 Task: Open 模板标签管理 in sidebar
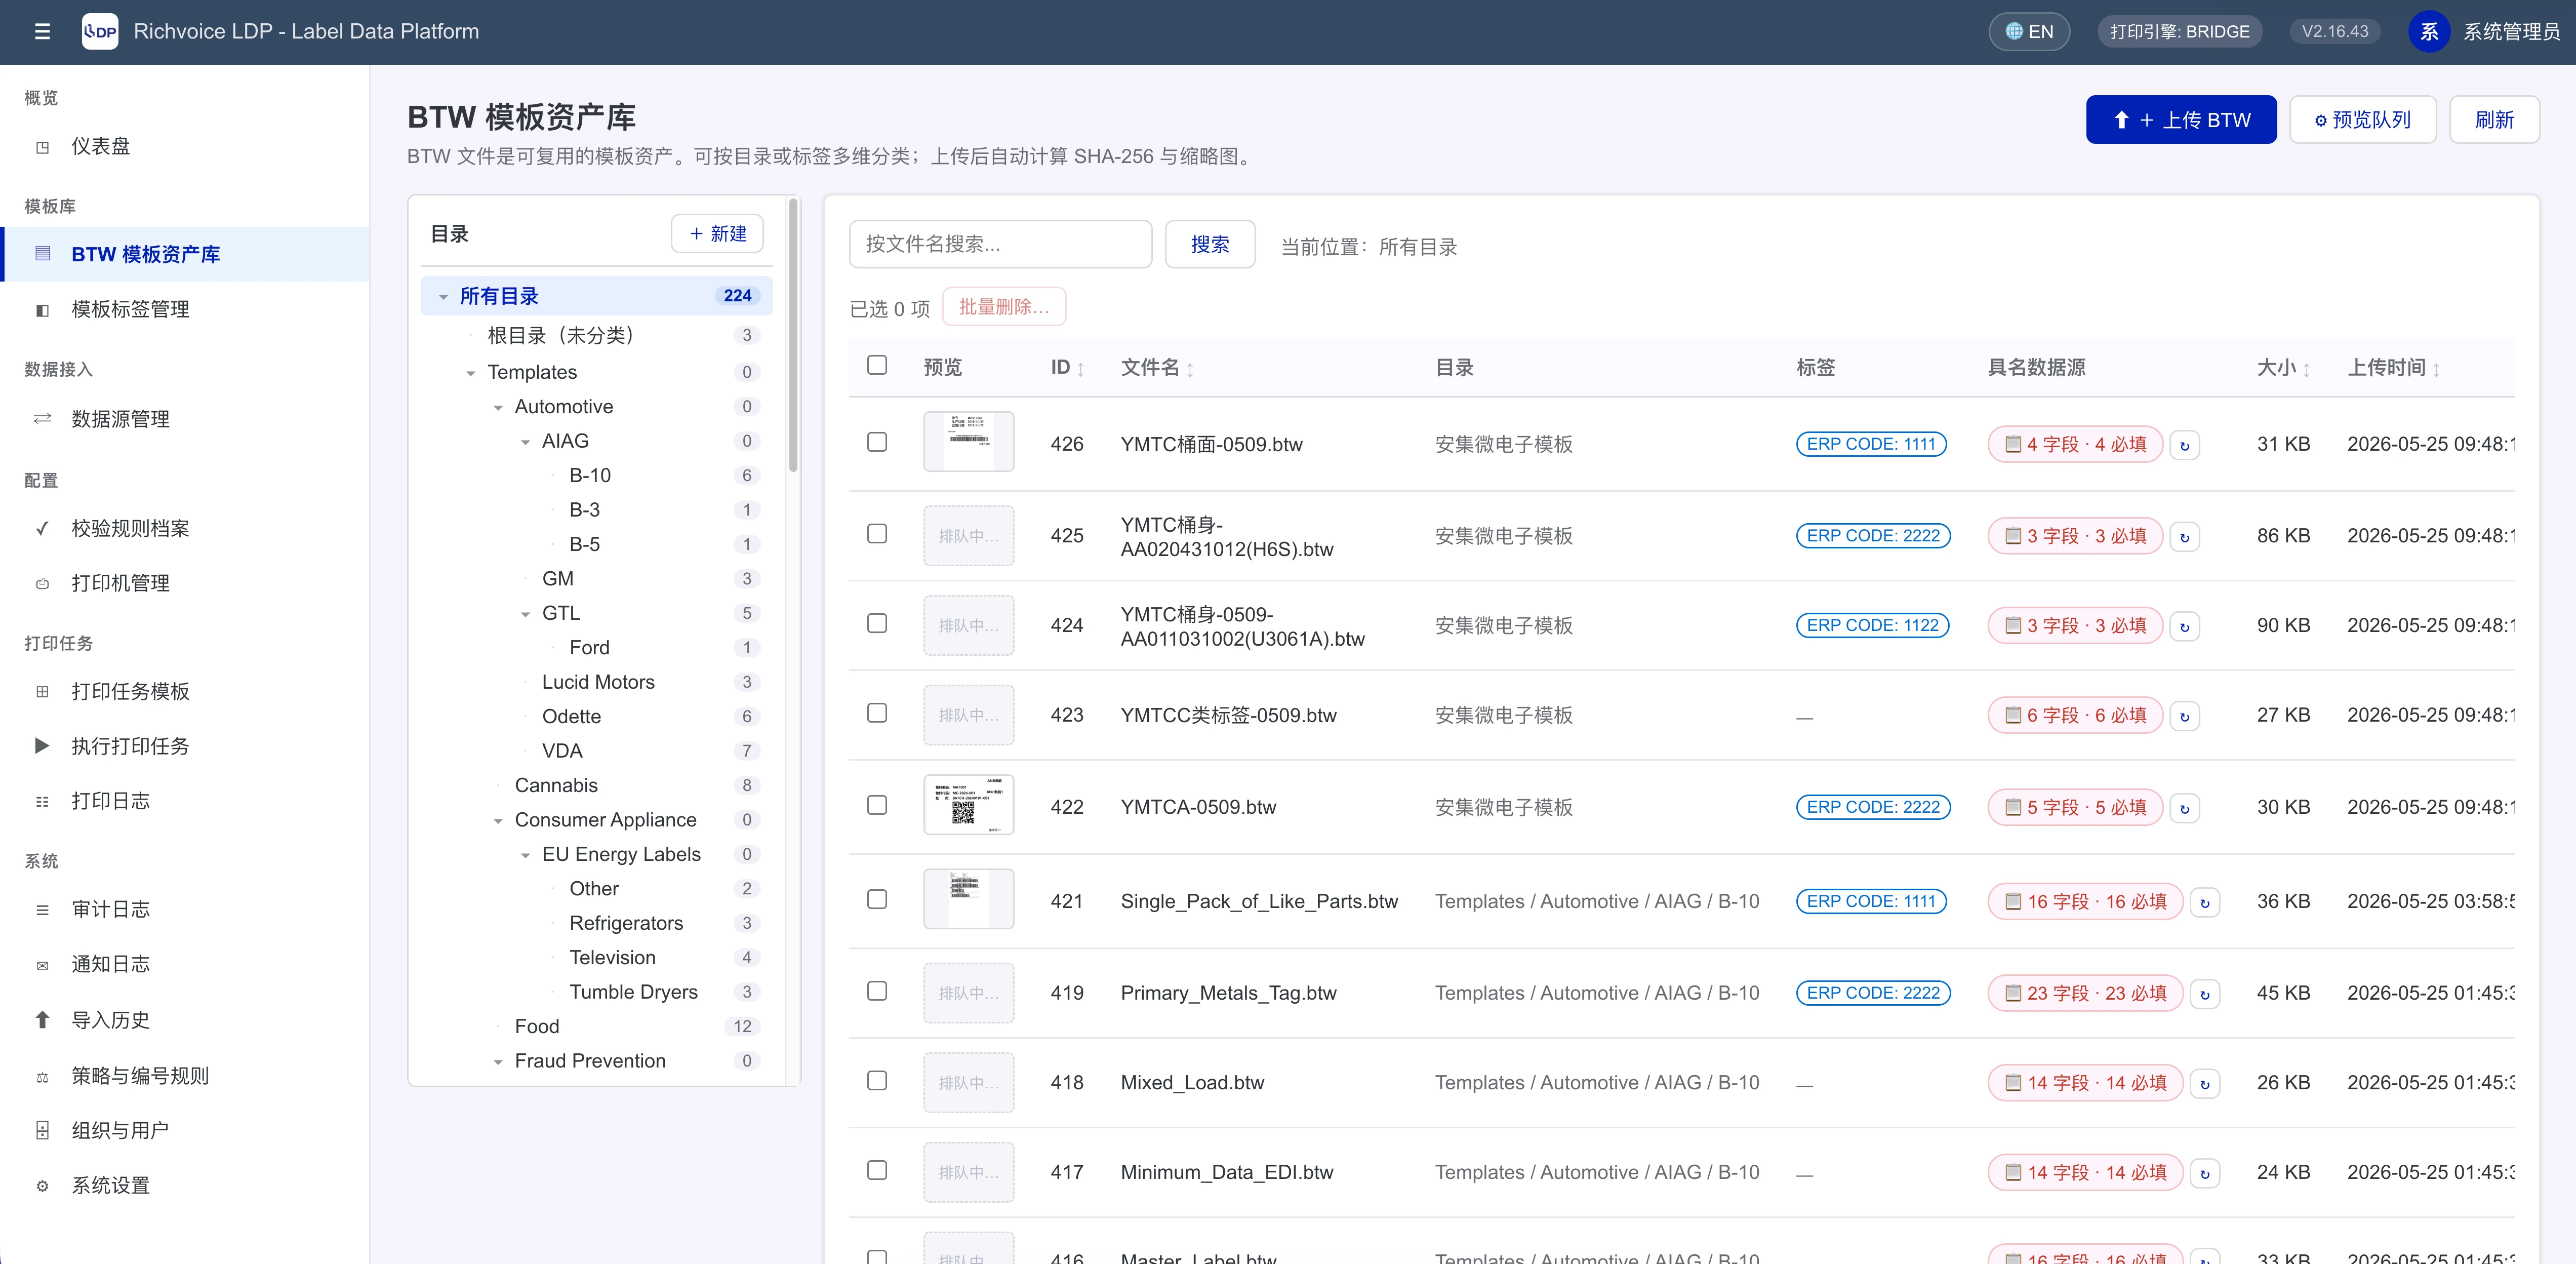click(186, 309)
